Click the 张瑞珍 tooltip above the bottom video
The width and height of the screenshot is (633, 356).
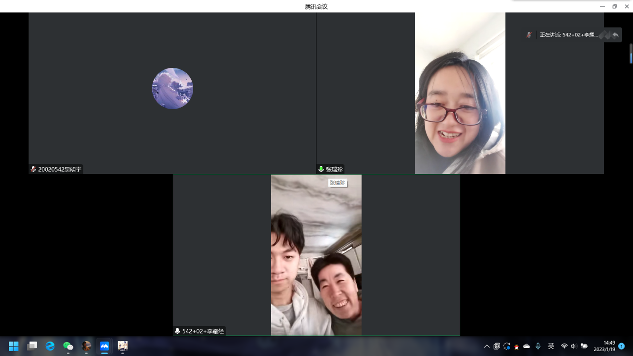coord(337,183)
